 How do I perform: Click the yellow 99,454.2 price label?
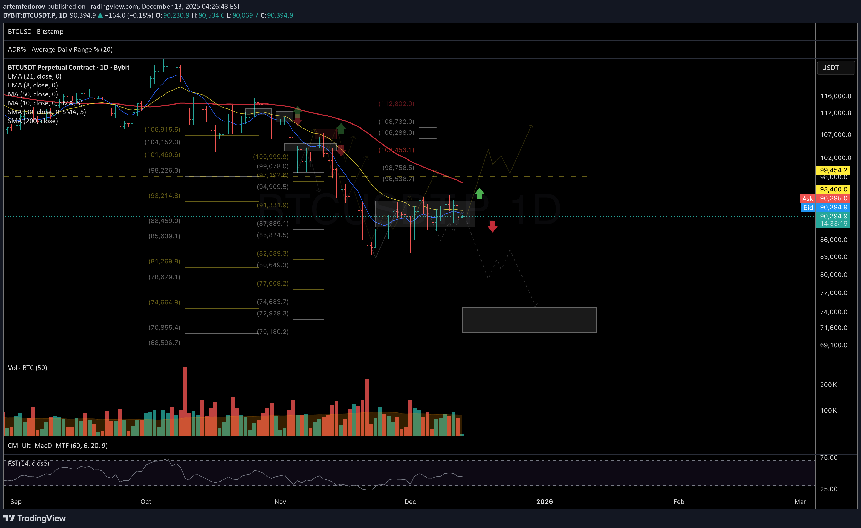pyautogui.click(x=833, y=170)
